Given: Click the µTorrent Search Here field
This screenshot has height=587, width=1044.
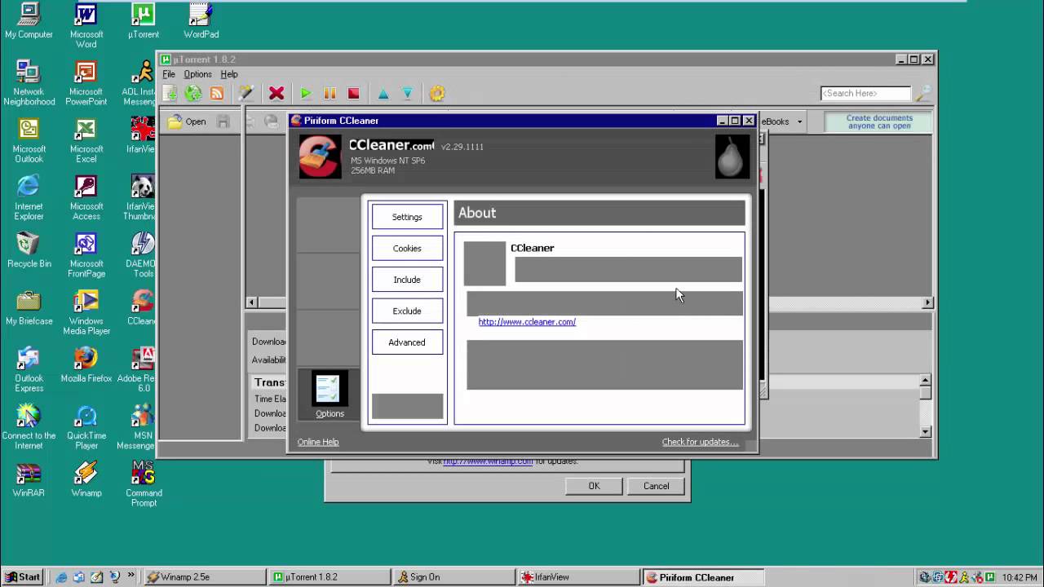Looking at the screenshot, I should click(x=865, y=93).
